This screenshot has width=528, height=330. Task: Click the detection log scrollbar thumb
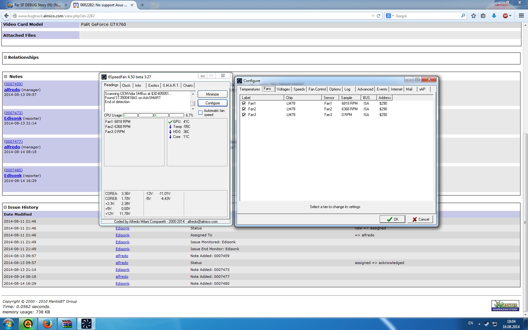[193, 103]
